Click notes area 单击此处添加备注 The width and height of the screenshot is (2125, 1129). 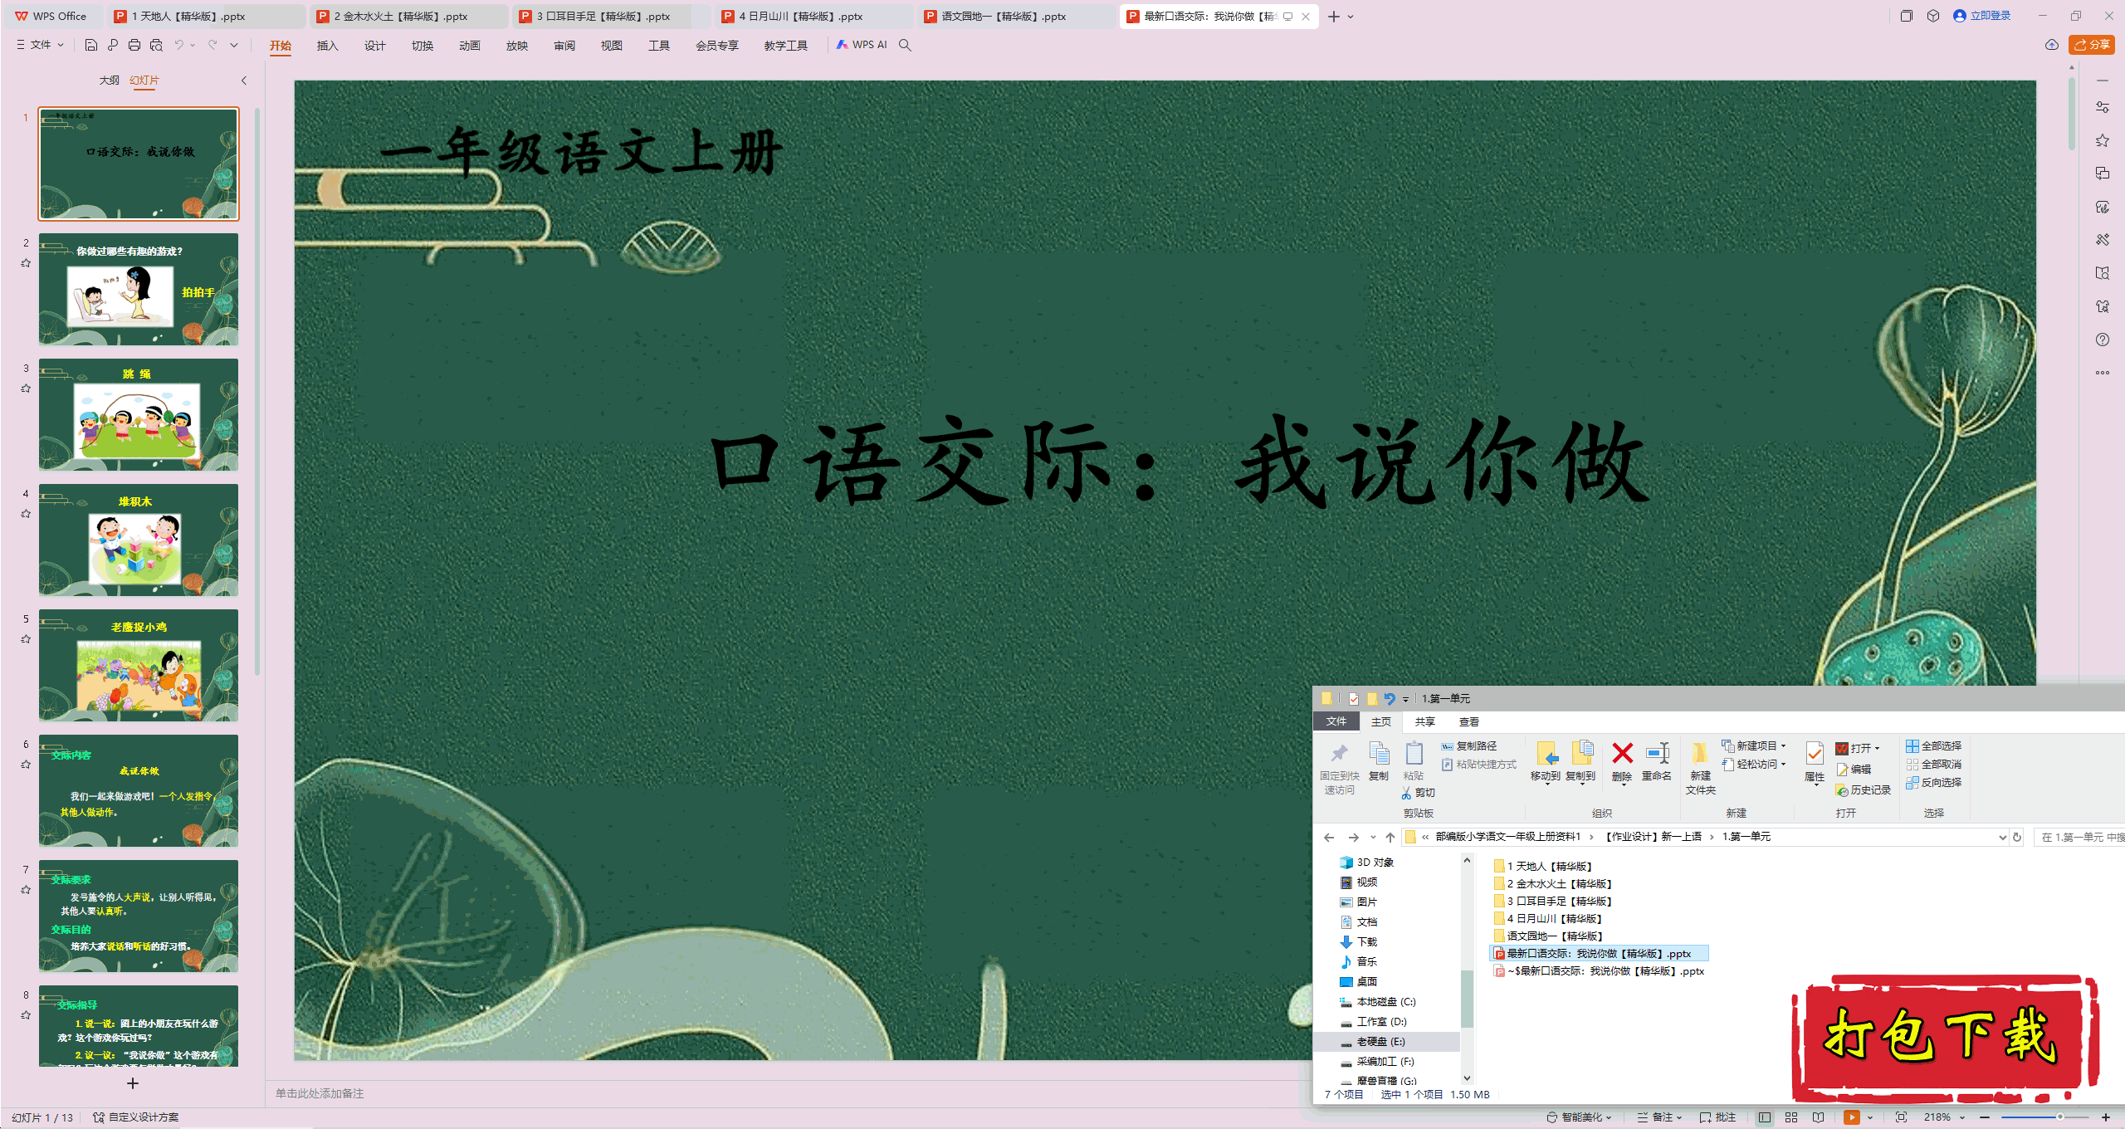pyautogui.click(x=320, y=1093)
